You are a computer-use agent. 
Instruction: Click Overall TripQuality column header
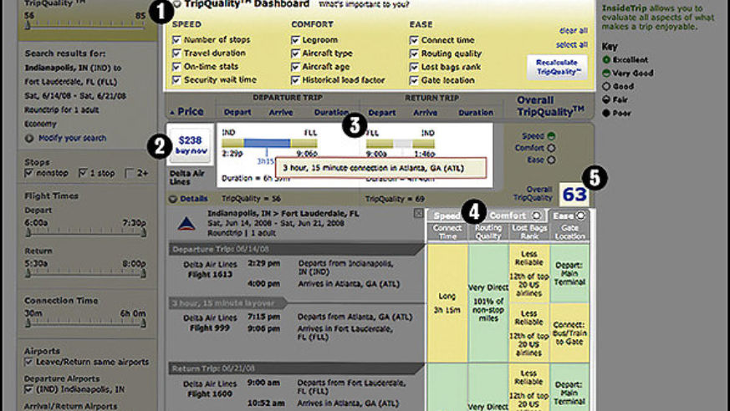pyautogui.click(x=550, y=106)
